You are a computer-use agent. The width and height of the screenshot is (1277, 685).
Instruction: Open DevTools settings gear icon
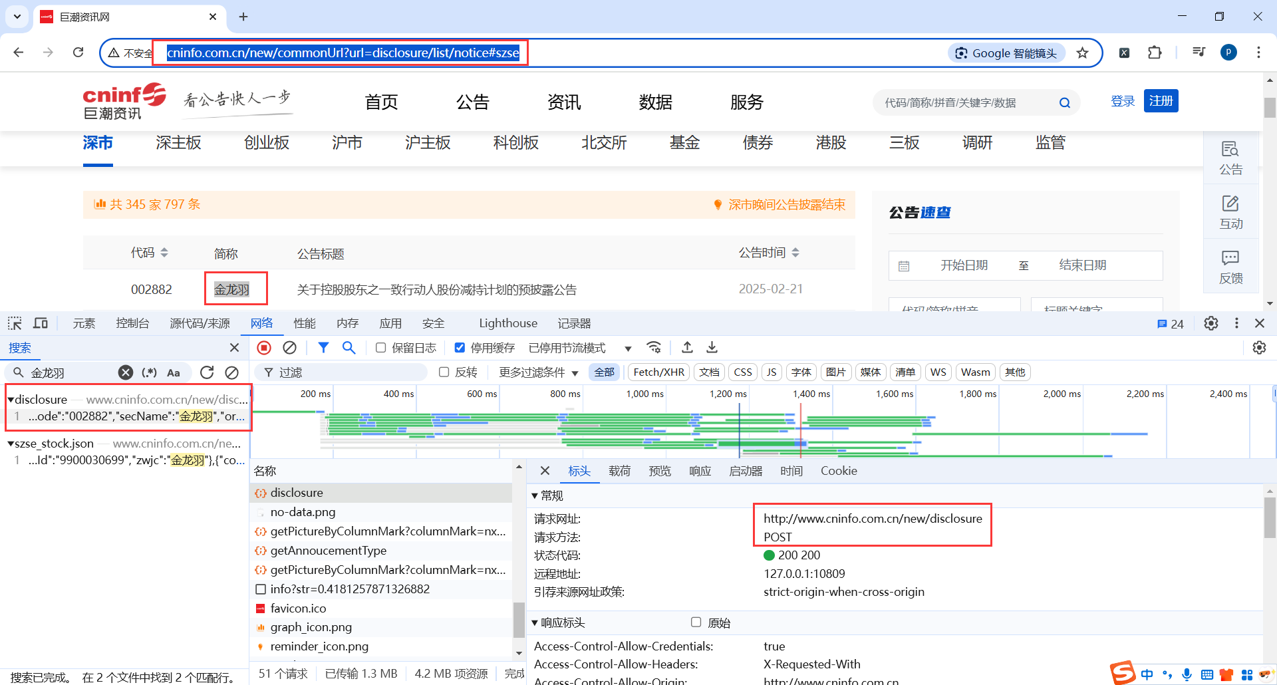1211,323
